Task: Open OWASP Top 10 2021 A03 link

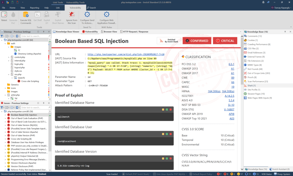Action: [x=232, y=119]
